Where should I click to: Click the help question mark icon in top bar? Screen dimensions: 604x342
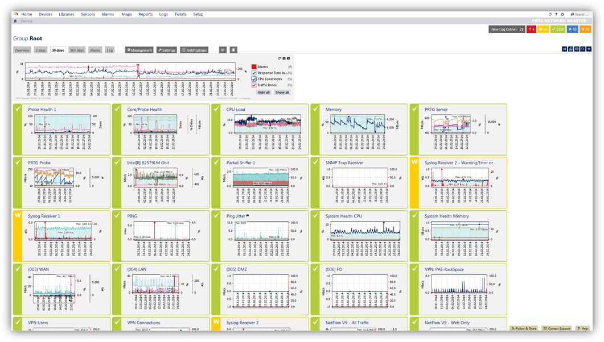point(556,14)
